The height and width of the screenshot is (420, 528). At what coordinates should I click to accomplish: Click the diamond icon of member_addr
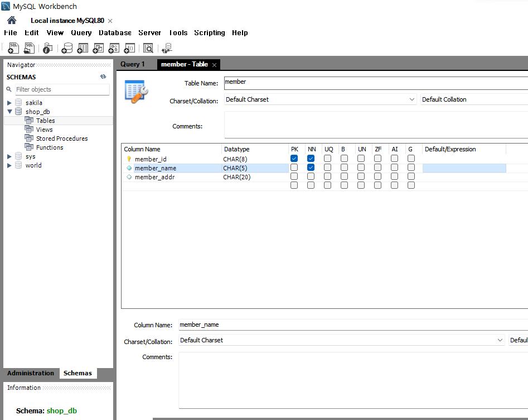point(129,177)
